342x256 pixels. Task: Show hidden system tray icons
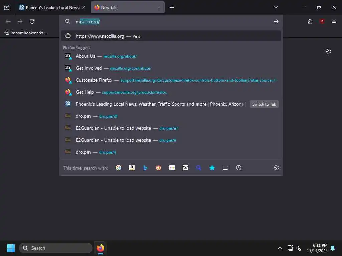click(x=280, y=248)
